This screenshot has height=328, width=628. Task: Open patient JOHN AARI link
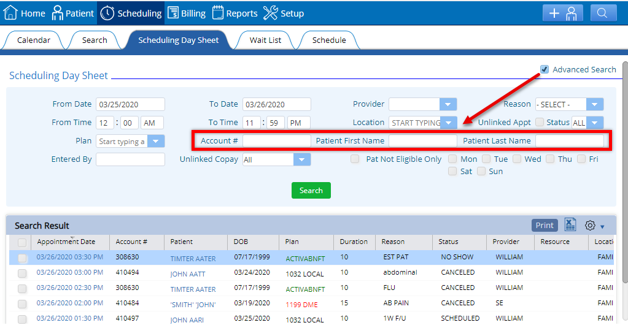[x=187, y=320]
